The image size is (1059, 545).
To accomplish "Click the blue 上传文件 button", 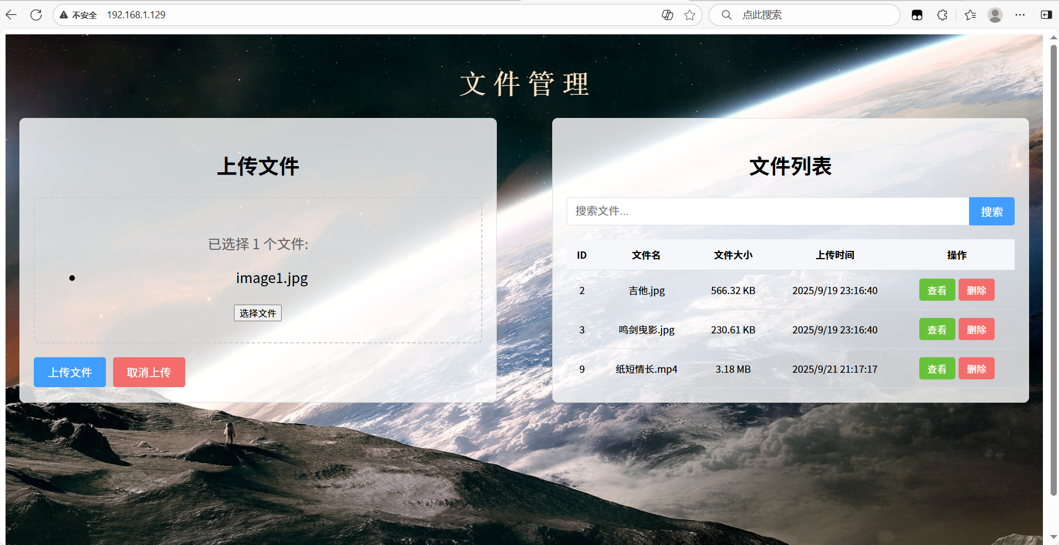I will [70, 372].
